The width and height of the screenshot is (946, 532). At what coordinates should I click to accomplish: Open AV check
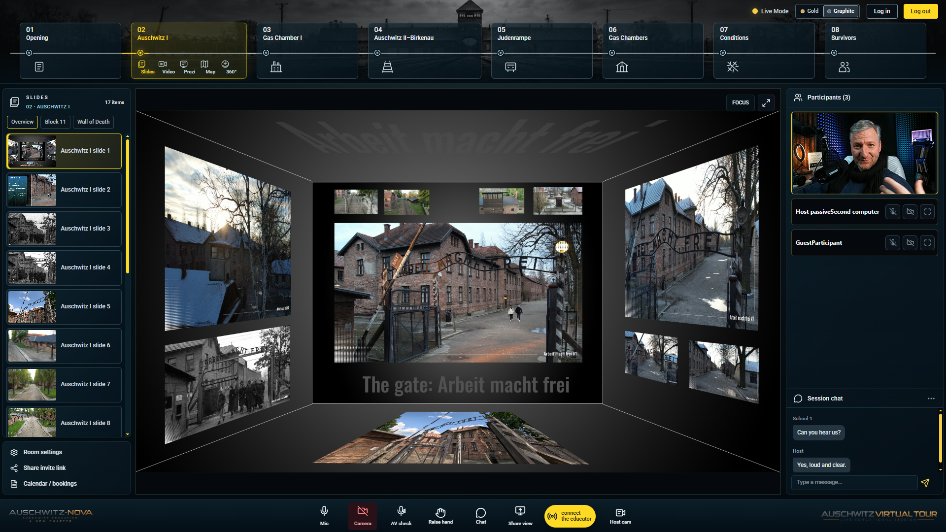[x=401, y=516]
